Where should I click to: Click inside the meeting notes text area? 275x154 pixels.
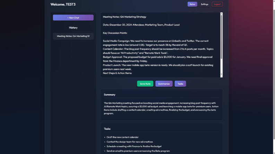160,45
